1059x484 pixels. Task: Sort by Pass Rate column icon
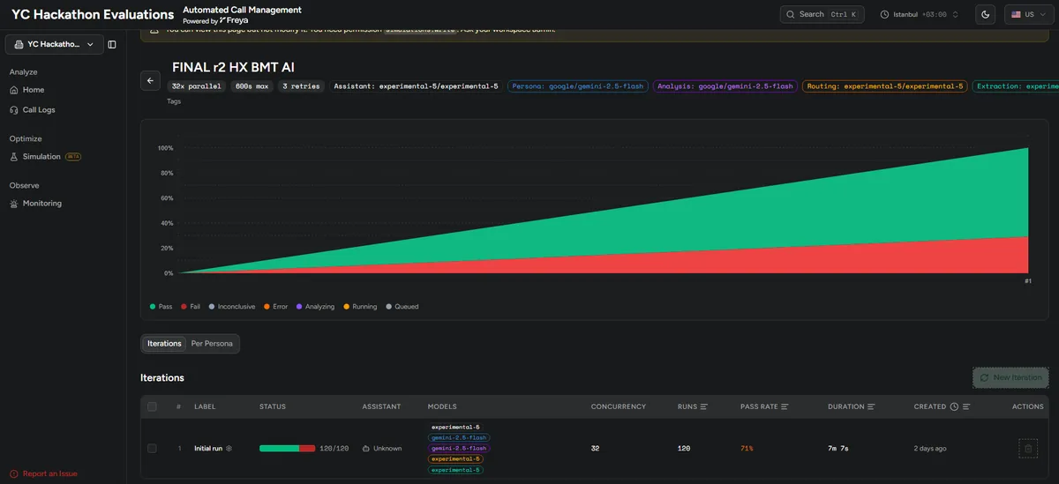point(785,406)
